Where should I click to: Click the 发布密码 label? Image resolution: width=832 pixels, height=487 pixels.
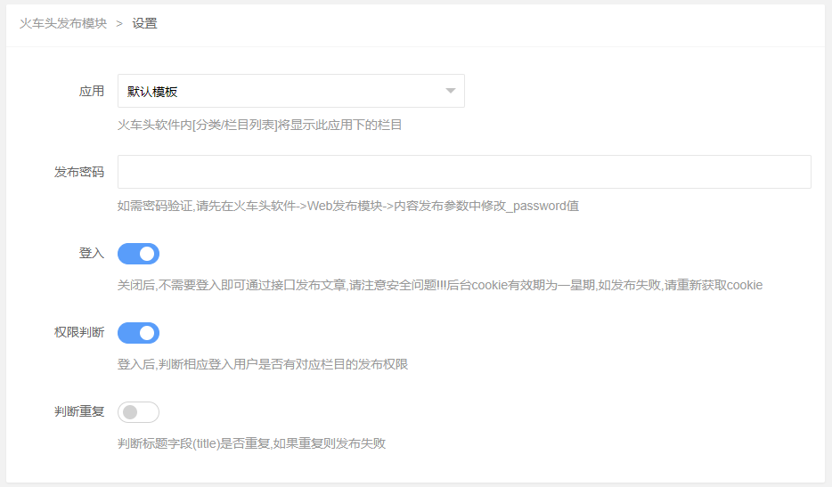(79, 172)
